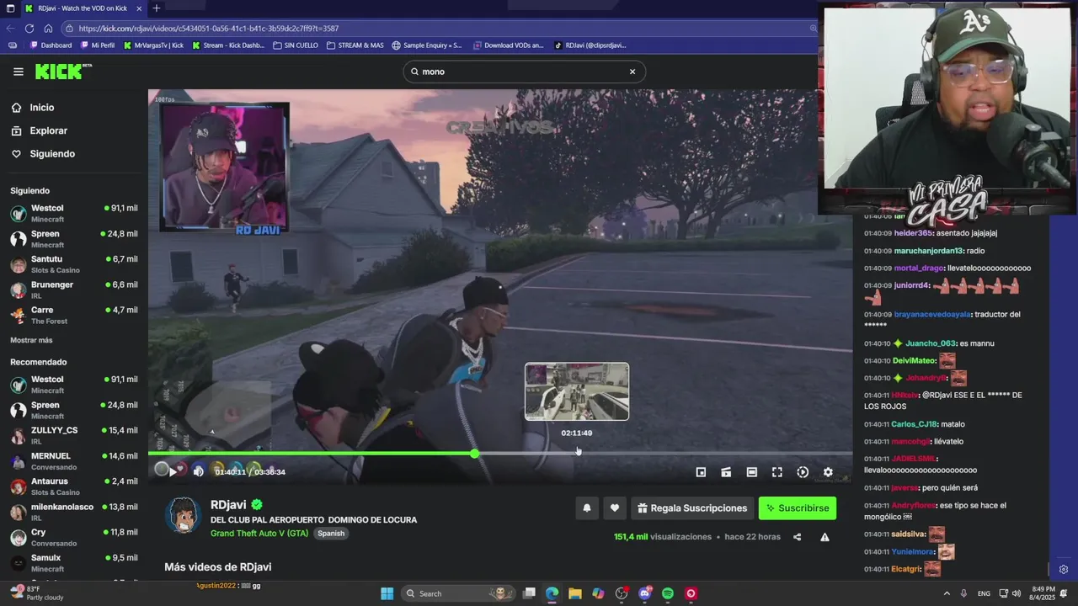
Task: Click Regala Suscripciones button
Action: [692, 508]
